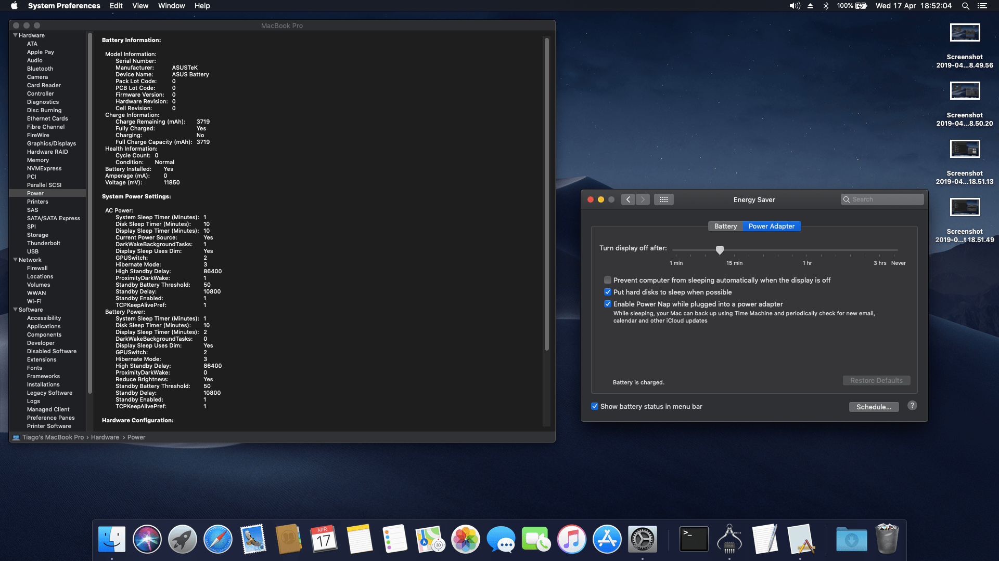Collapse the Software disclosure triangle
The height and width of the screenshot is (561, 999).
pyautogui.click(x=15, y=310)
